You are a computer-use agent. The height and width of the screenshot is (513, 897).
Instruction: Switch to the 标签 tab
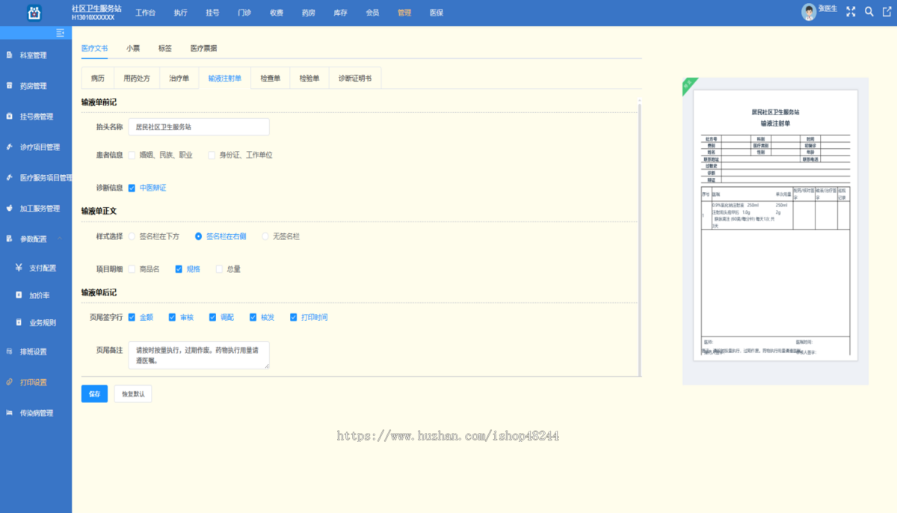(x=165, y=48)
